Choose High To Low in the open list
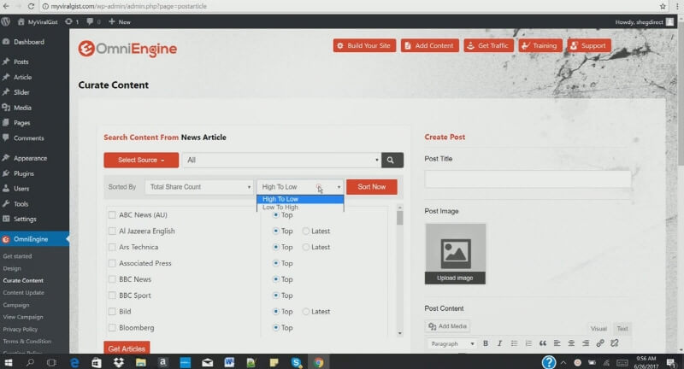The image size is (684, 369). point(300,199)
